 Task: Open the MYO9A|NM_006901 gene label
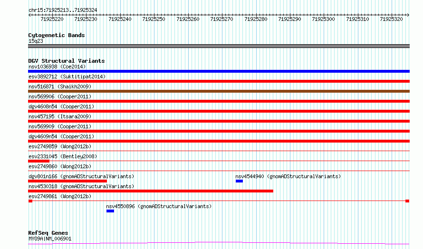50,239
